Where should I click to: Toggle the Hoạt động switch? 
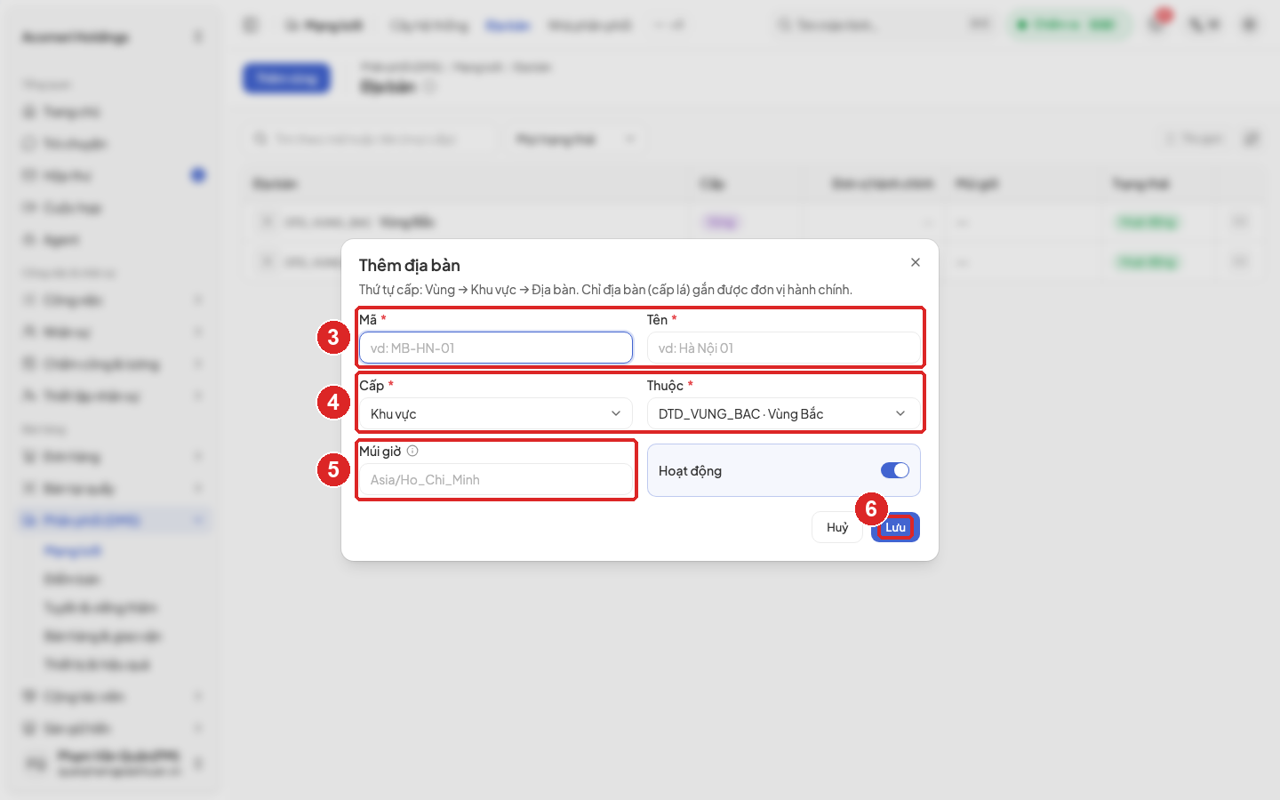895,470
